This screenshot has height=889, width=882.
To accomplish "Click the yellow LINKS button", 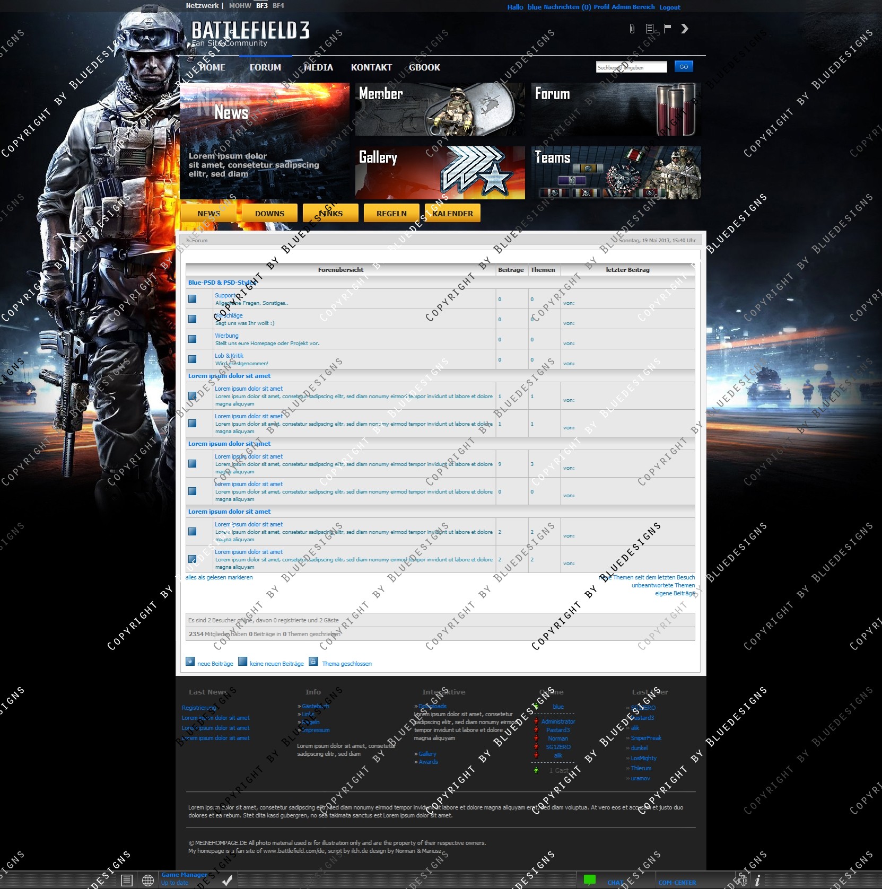I will click(x=330, y=214).
